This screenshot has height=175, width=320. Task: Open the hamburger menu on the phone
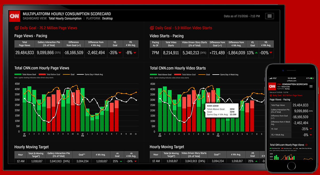(311, 86)
